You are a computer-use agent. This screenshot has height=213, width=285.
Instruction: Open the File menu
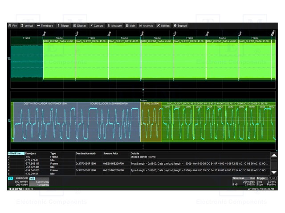(12, 26)
